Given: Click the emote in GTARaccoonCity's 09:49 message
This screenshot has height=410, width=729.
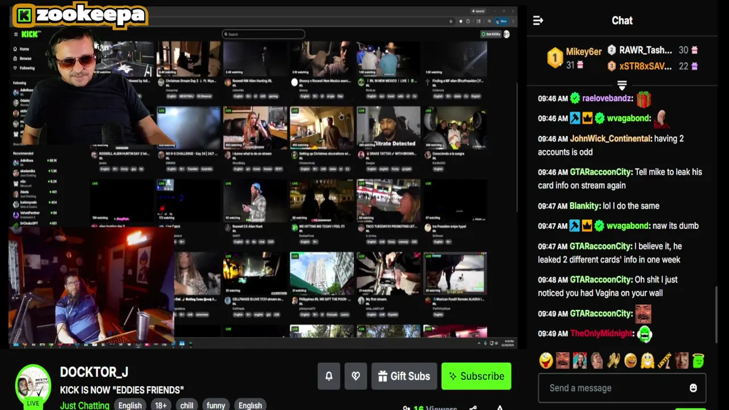Looking at the screenshot, I should [x=643, y=313].
